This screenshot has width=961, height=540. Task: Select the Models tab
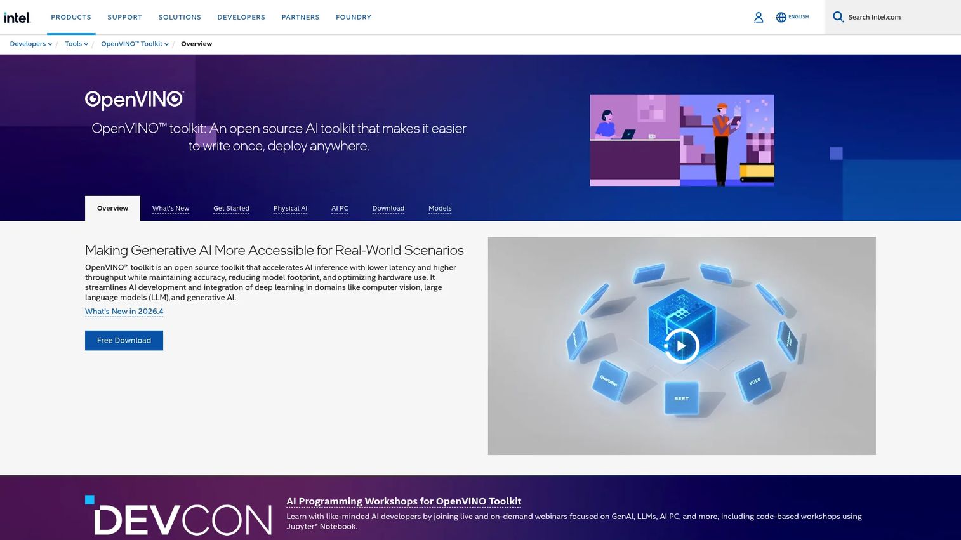pos(440,208)
